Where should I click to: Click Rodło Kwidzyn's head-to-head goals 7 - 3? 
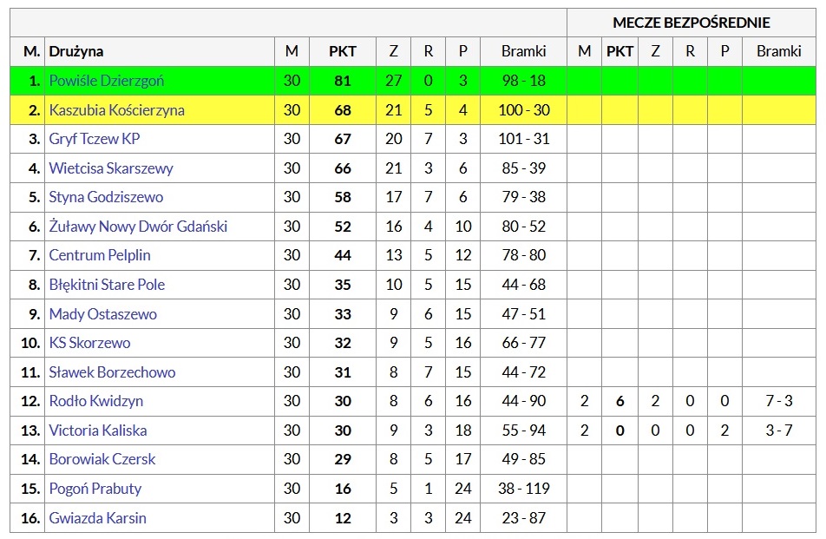pyautogui.click(x=778, y=401)
